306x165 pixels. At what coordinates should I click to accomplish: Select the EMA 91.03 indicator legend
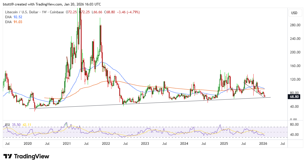(x=14, y=21)
